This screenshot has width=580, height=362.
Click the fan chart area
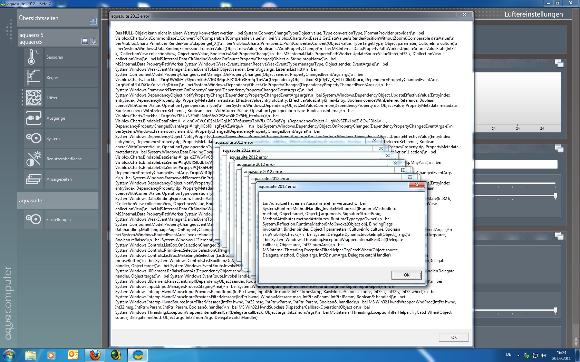coord(518,102)
